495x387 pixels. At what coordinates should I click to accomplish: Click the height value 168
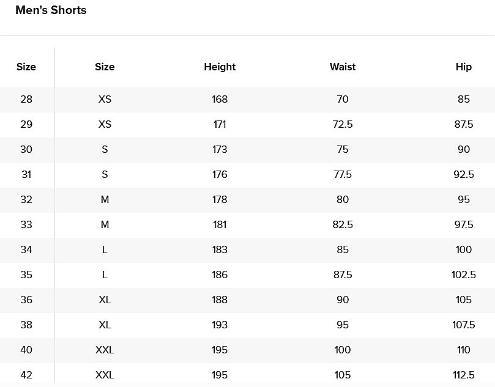(220, 99)
